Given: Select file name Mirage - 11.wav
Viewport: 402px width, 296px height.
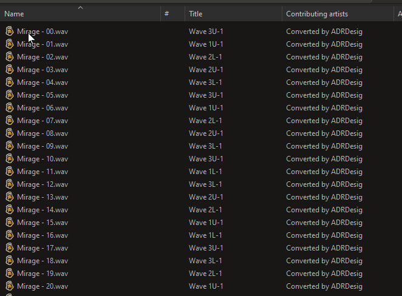Looking at the screenshot, I should coord(43,172).
